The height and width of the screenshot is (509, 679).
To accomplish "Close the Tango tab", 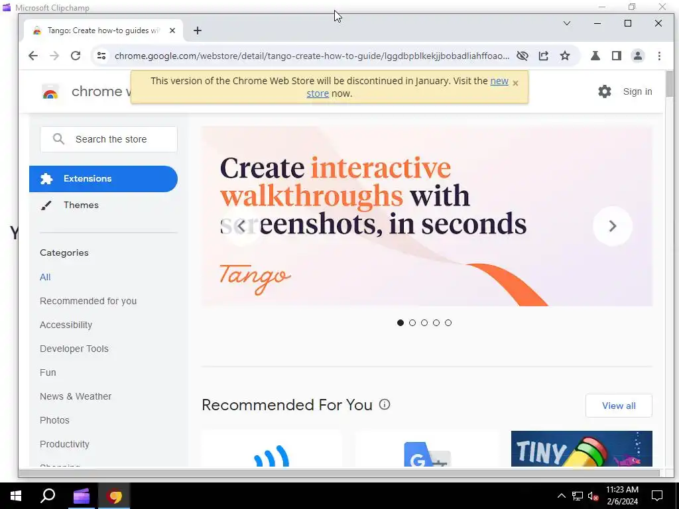I will pyautogui.click(x=172, y=30).
